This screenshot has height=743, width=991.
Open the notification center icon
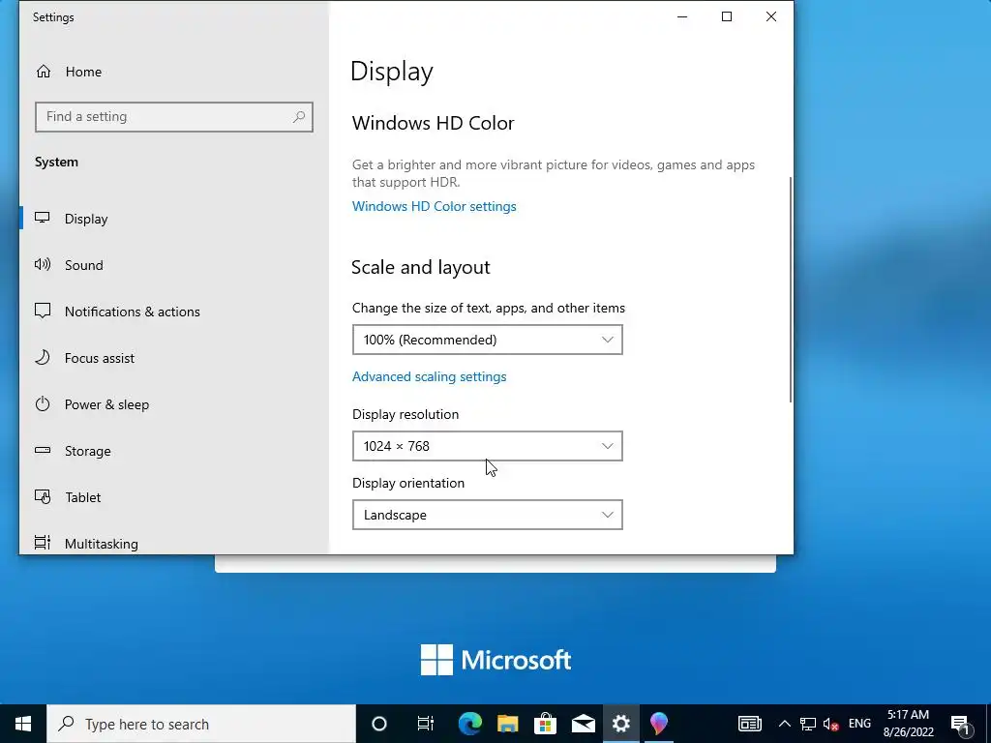pos(961,724)
